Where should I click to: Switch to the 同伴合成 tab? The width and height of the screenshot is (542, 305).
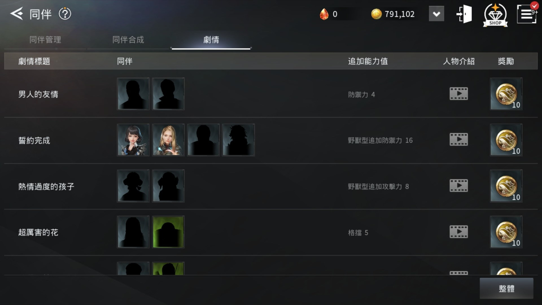point(128,40)
